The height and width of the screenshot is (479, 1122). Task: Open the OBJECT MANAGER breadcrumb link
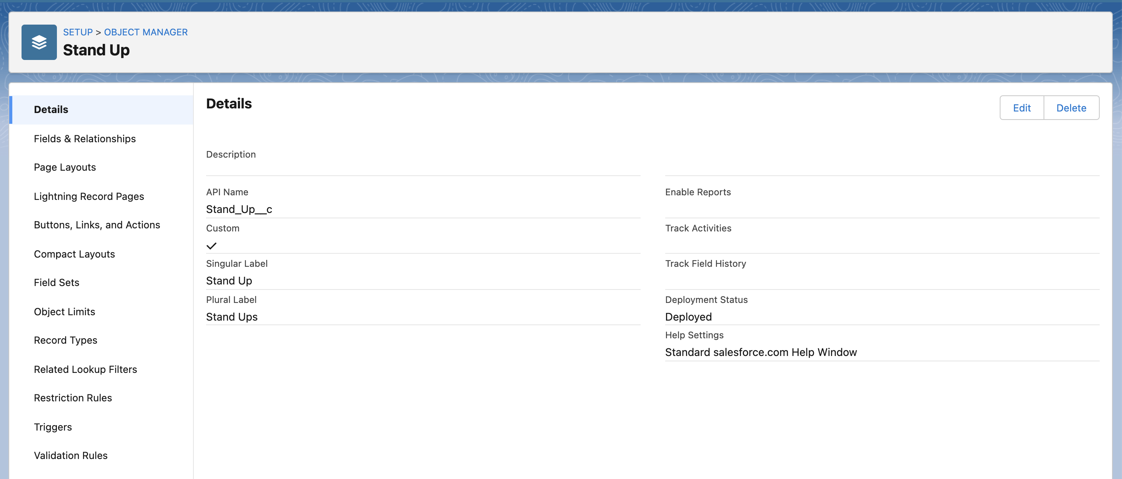[x=145, y=32]
